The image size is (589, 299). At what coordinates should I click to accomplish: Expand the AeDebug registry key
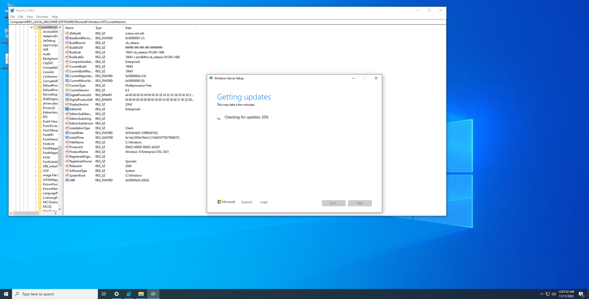click(x=35, y=40)
